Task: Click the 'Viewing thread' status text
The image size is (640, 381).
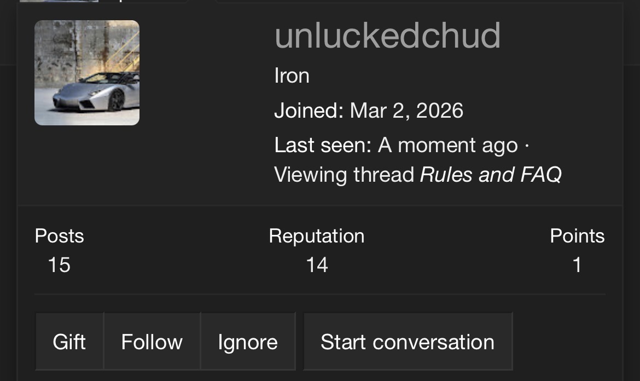Action: coord(344,175)
